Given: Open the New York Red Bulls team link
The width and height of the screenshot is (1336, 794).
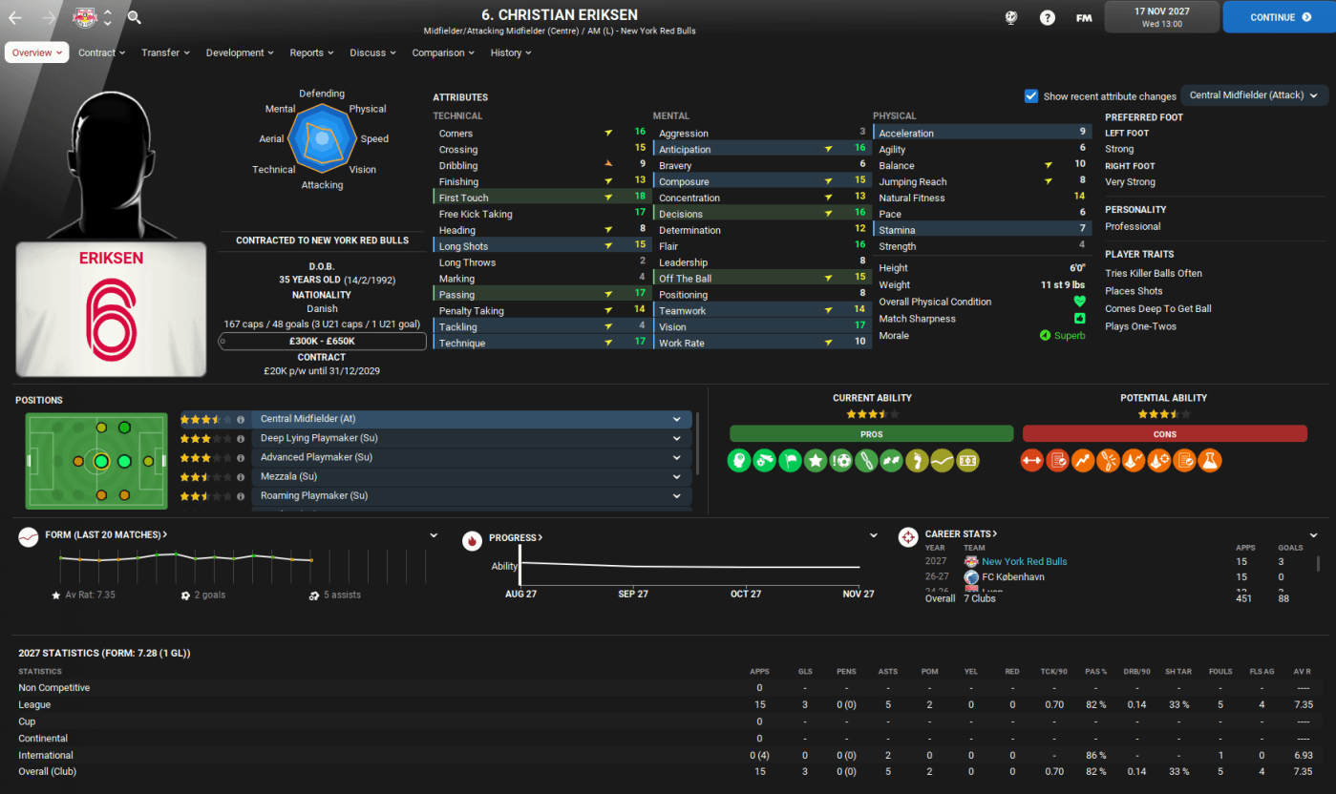Looking at the screenshot, I should (1024, 561).
